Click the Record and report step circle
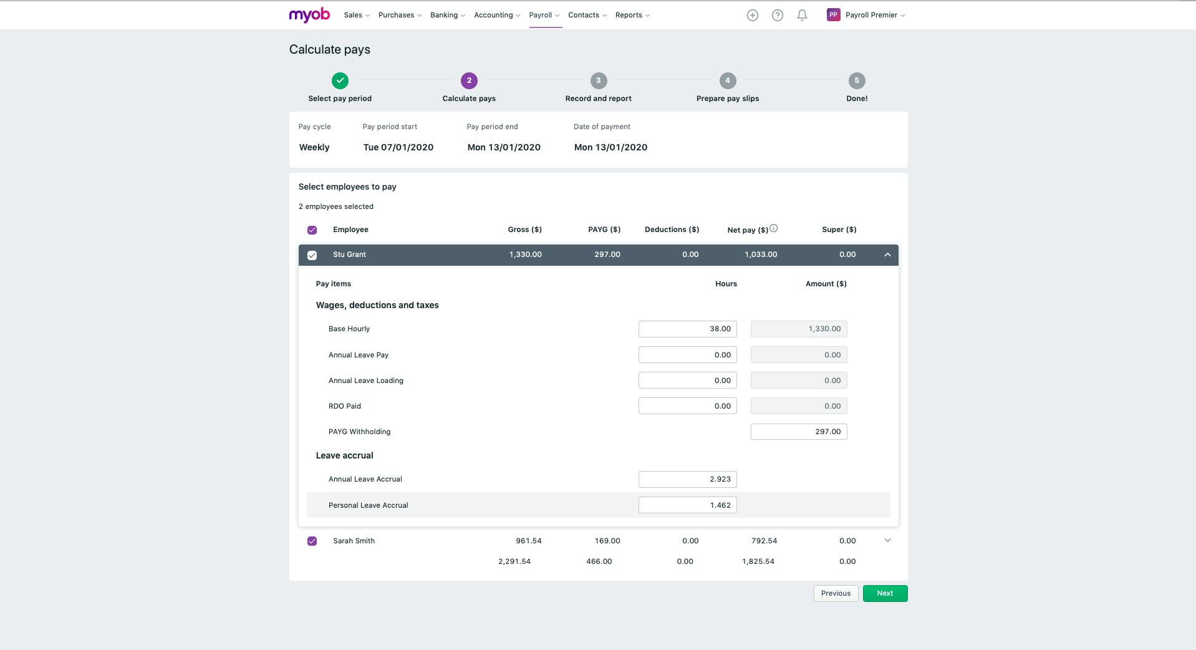 pos(598,80)
